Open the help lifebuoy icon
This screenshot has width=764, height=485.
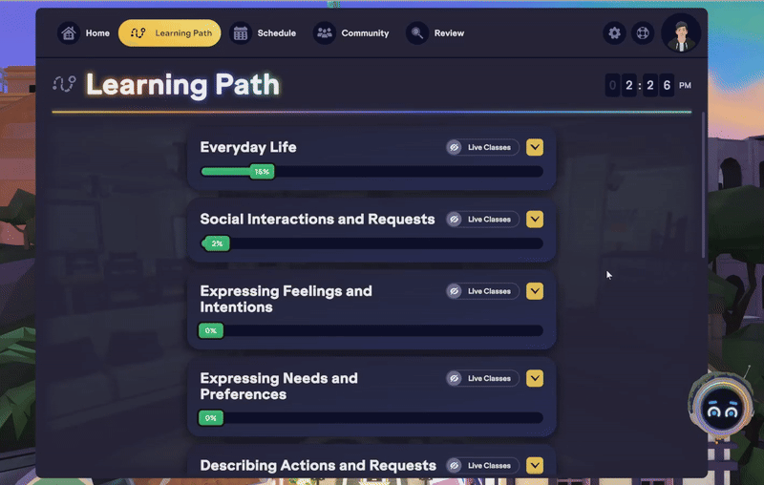644,33
